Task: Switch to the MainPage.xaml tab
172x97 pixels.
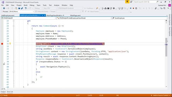Action: tap(75, 15)
